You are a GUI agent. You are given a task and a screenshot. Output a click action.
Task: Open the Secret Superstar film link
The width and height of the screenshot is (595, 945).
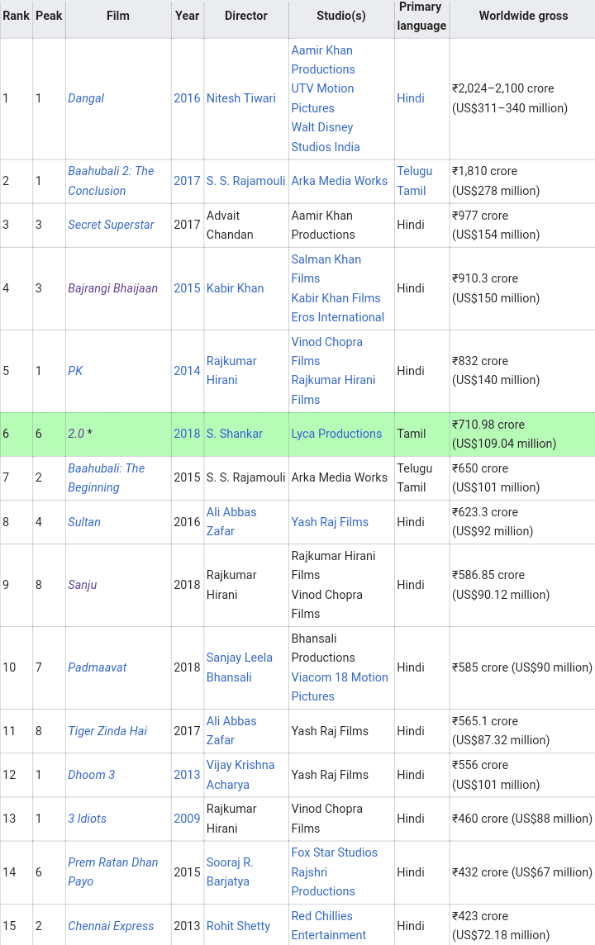pos(111,225)
